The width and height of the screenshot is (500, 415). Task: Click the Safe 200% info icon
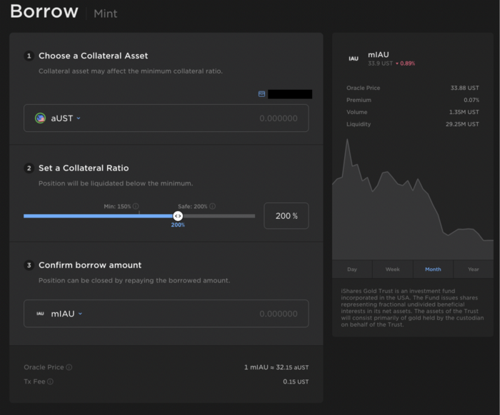tap(213, 207)
